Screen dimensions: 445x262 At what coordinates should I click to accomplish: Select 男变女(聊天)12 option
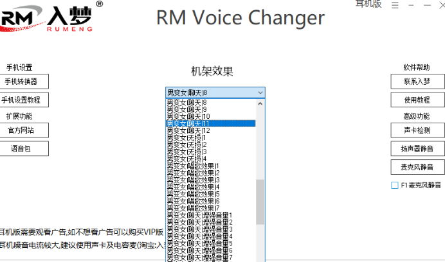click(x=210, y=131)
